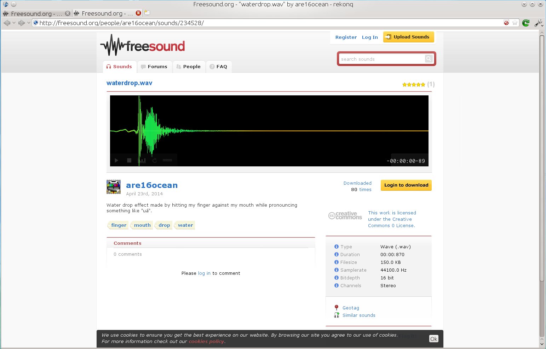Click the finger tag
This screenshot has width=546, height=349.
pos(118,225)
